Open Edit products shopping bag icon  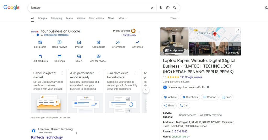click(40, 56)
